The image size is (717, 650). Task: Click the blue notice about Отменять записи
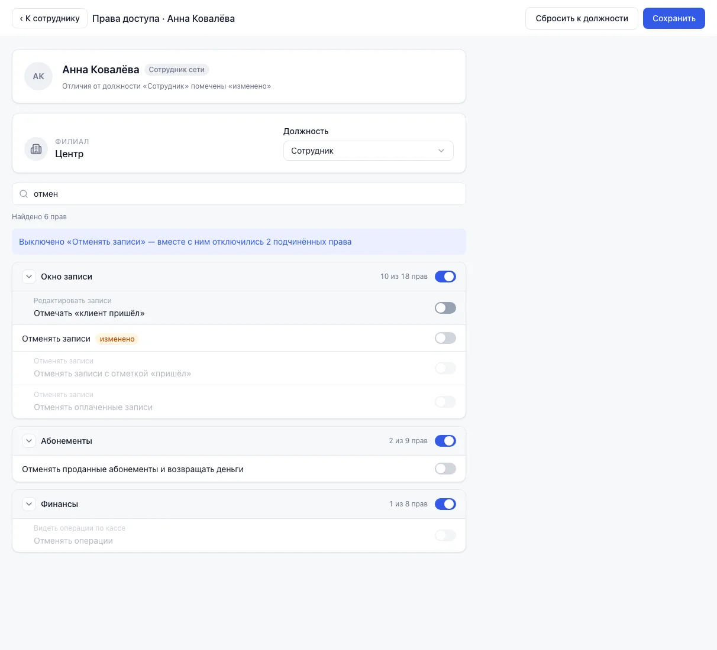coord(239,242)
